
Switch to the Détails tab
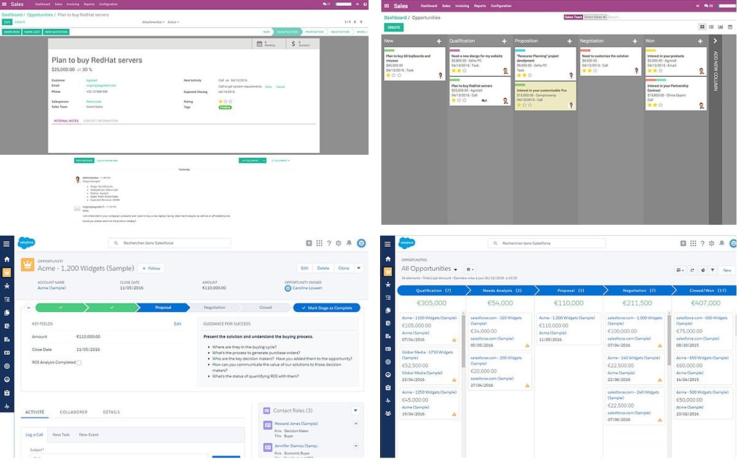point(111,412)
